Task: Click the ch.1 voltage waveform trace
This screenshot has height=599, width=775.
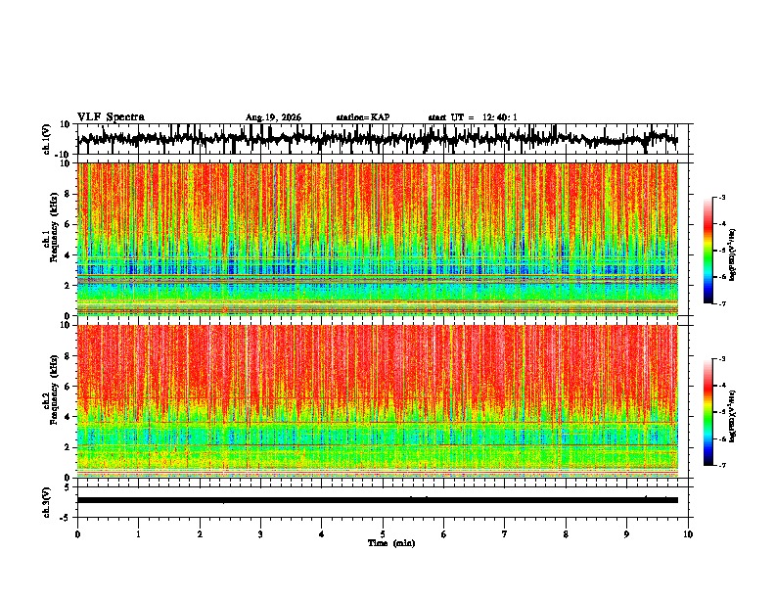Action: pos(378,139)
